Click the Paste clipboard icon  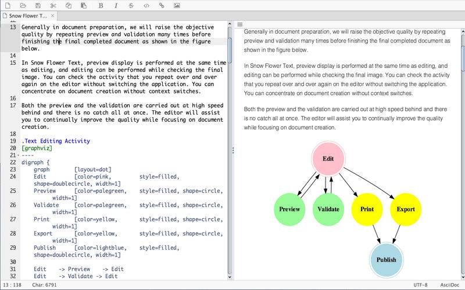coord(84,5)
